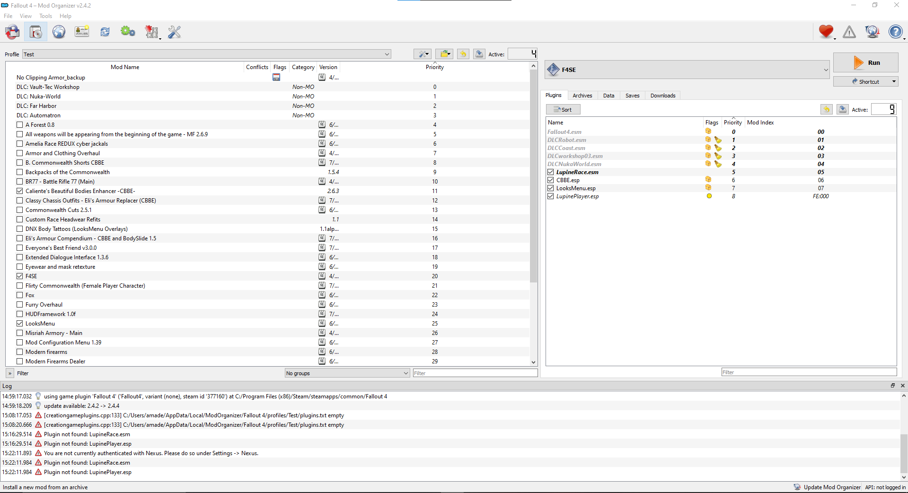
Task: Sort mods by Priority column header
Action: [435, 67]
